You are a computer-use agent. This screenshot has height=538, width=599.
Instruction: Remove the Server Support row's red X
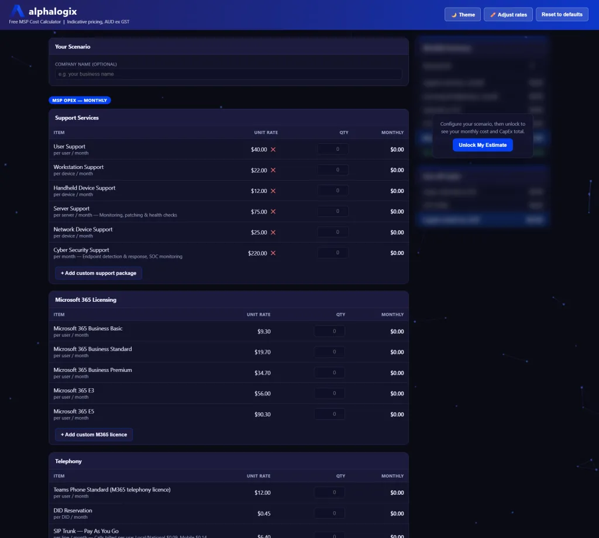273,212
